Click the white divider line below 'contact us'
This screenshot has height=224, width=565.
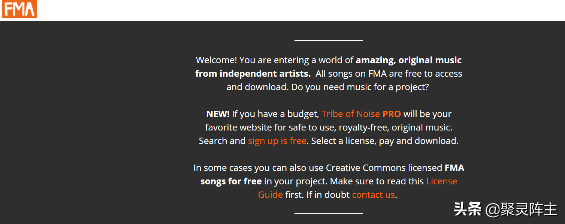pyautogui.click(x=329, y=214)
